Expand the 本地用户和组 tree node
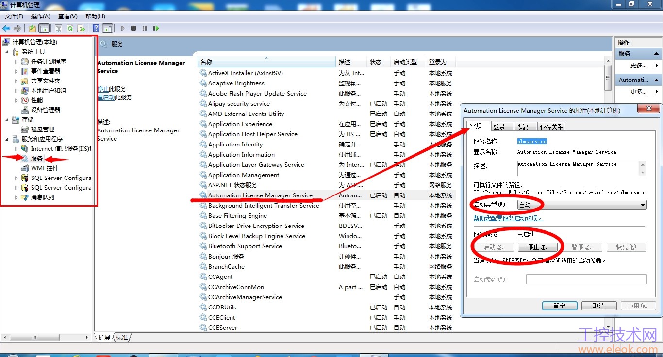This screenshot has height=357, width=663. (16, 91)
